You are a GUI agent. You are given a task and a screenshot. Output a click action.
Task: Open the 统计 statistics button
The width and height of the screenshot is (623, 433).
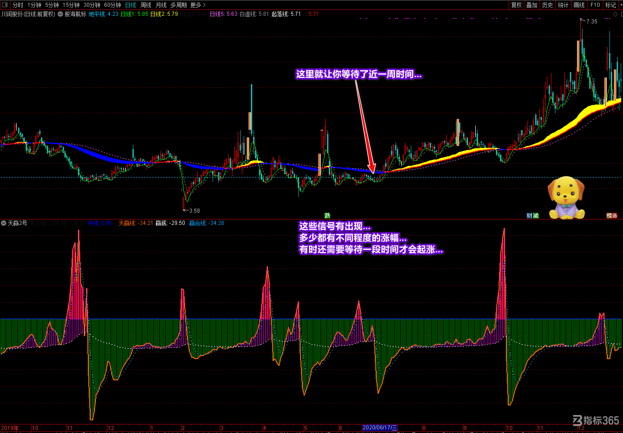pos(563,5)
